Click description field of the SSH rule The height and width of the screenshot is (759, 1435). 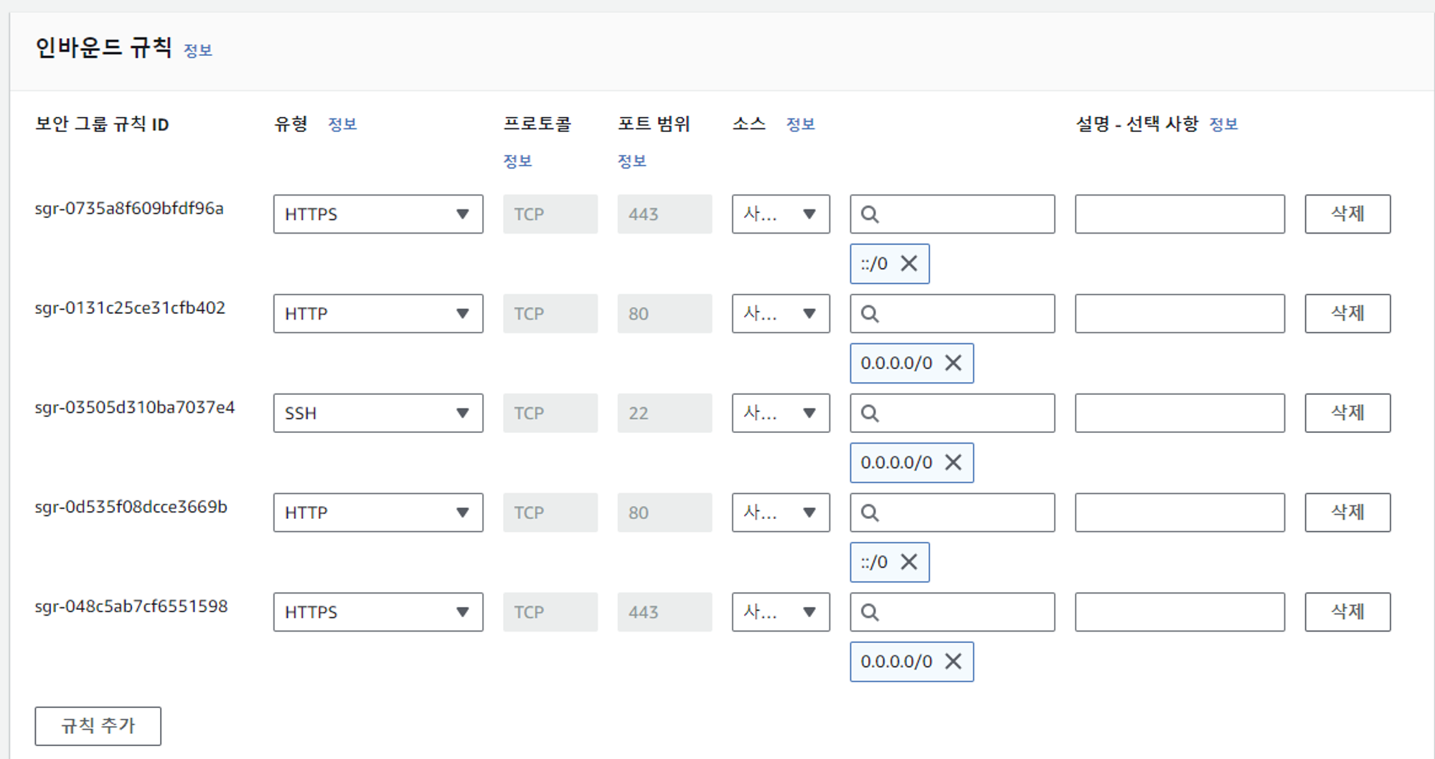(x=1179, y=414)
